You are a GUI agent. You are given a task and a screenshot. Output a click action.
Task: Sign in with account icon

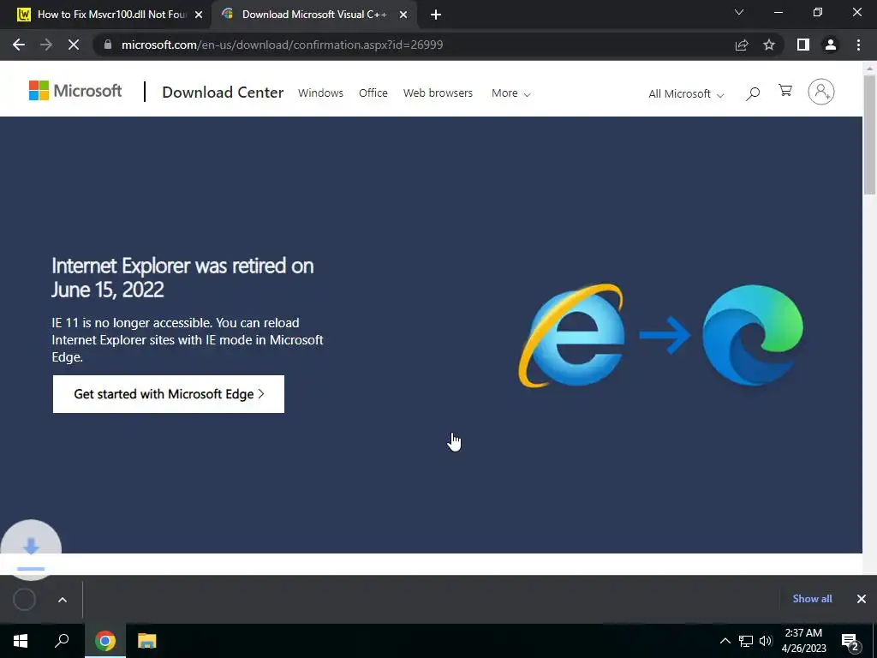point(821,92)
